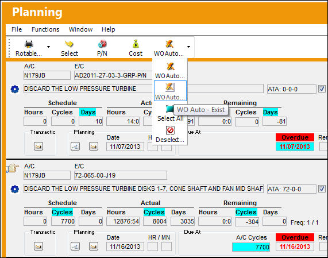Choose Deselect option in the dropdown
This screenshot has height=258, width=328.
170,134
